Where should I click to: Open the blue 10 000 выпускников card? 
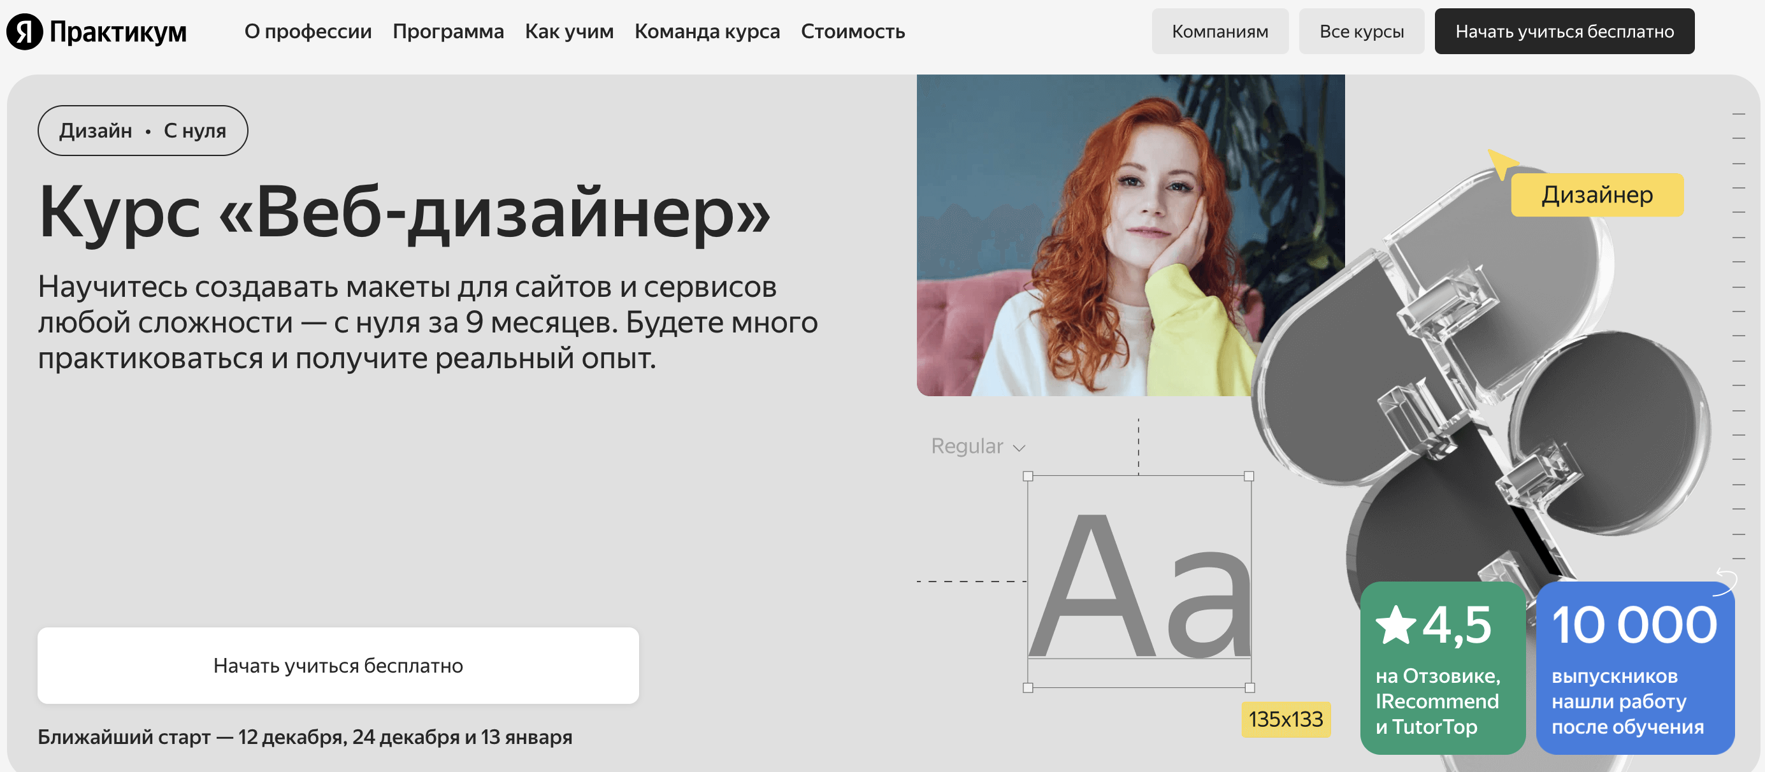1635,668
